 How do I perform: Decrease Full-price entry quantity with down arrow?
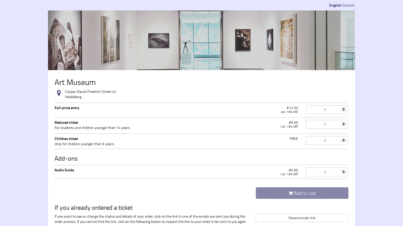[343, 111]
